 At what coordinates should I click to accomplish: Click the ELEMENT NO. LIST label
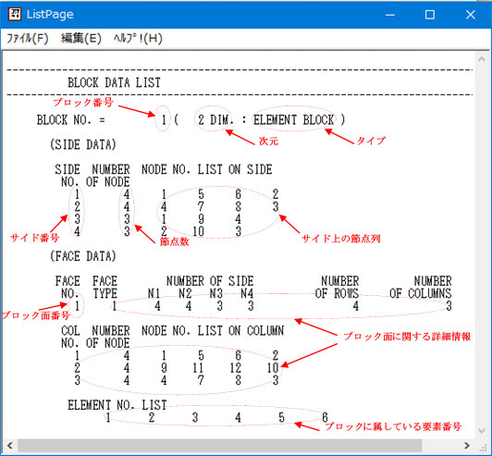pyautogui.click(x=117, y=405)
